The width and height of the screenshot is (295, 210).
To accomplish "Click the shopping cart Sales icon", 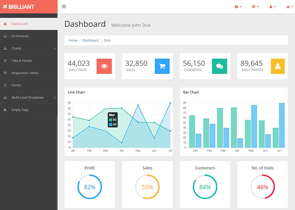I will (x=162, y=66).
